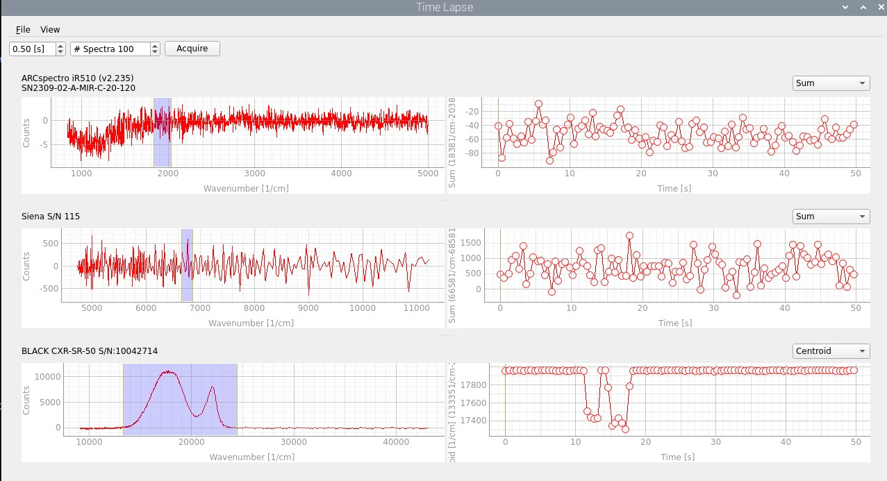The image size is (887, 481).
Task: Increment the # Spectra count up arrow
Action: click(154, 46)
